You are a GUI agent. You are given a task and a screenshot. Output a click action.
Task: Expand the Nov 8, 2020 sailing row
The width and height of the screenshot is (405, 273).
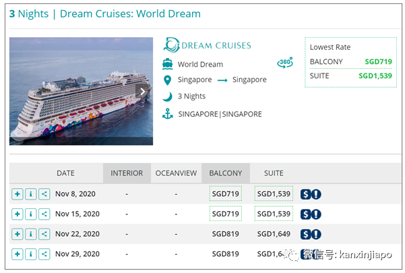[x=17, y=194]
